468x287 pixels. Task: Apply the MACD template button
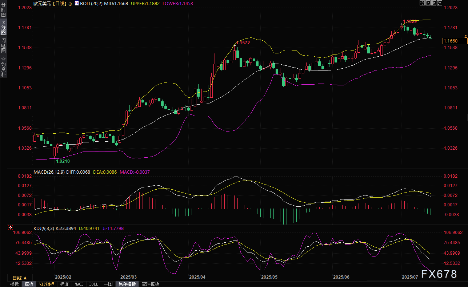click(x=79, y=284)
